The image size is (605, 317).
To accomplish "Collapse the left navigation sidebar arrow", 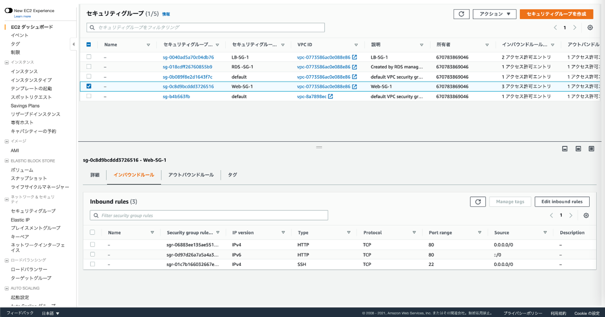I will 73,44.
